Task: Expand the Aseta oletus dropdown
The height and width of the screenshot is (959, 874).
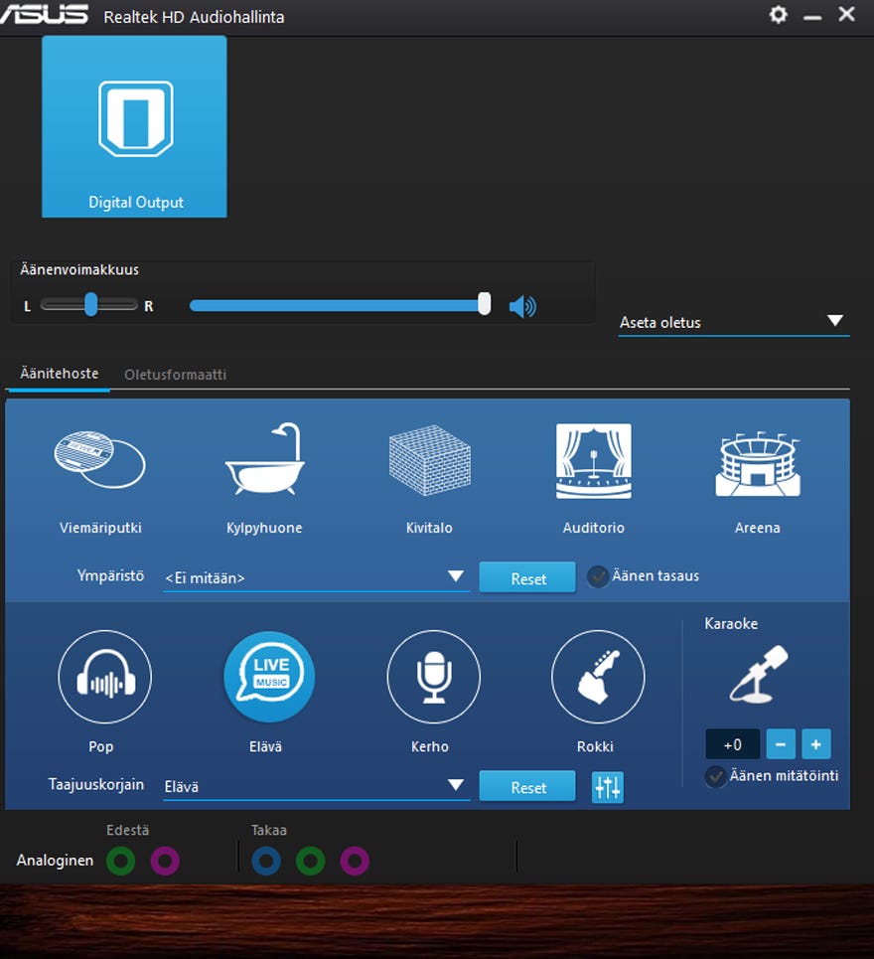Action: [734, 322]
